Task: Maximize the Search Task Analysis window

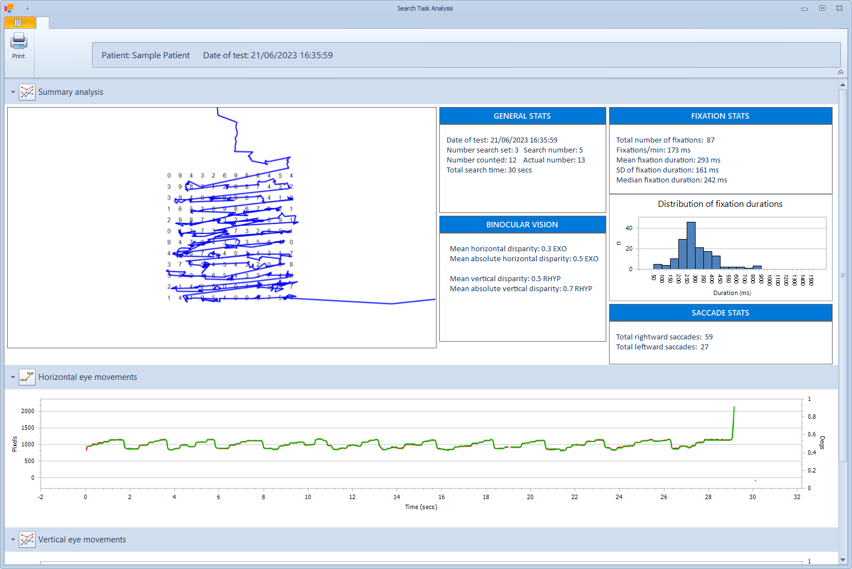Action: [x=822, y=8]
